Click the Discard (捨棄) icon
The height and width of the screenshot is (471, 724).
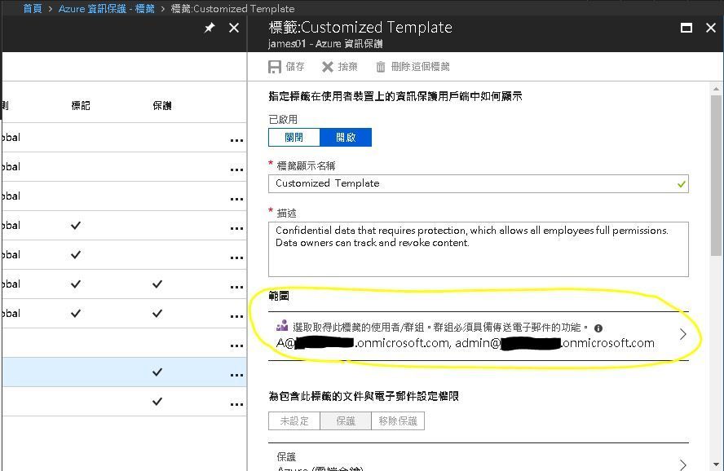click(x=329, y=66)
